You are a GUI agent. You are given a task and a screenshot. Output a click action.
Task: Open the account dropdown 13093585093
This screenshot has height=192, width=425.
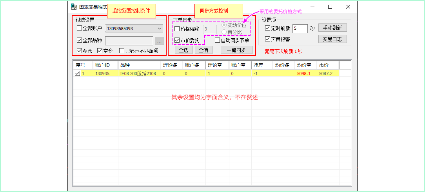pyautogui.click(x=134, y=28)
